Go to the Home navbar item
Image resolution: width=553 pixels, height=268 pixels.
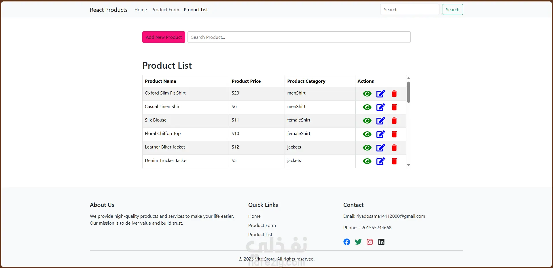click(141, 10)
